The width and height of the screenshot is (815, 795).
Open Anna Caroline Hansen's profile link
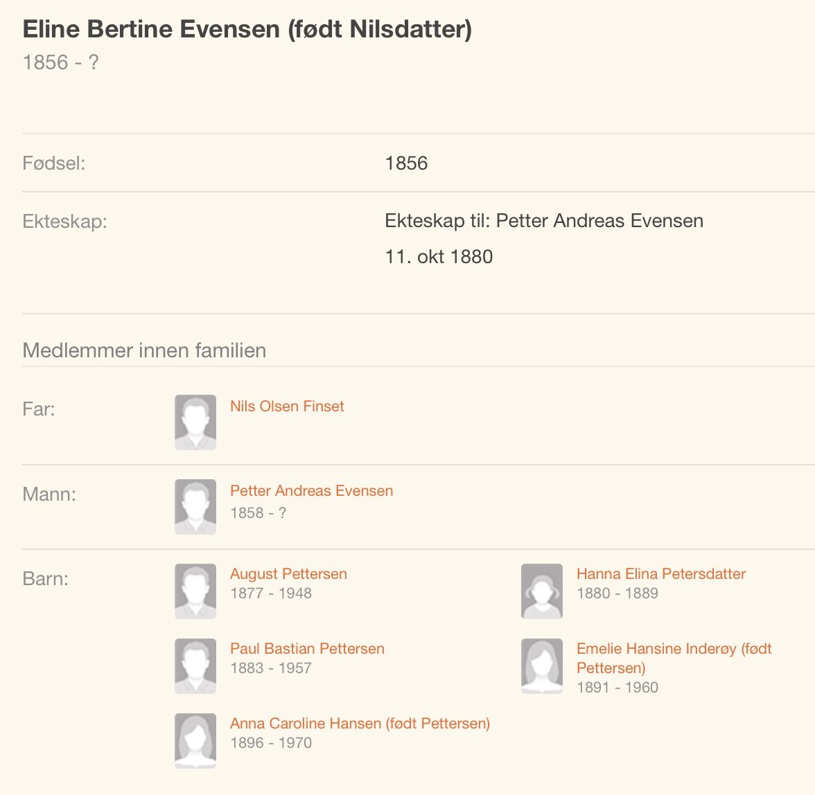point(360,724)
